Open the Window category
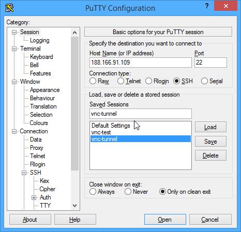This screenshot has height=232, width=241. 30,82
